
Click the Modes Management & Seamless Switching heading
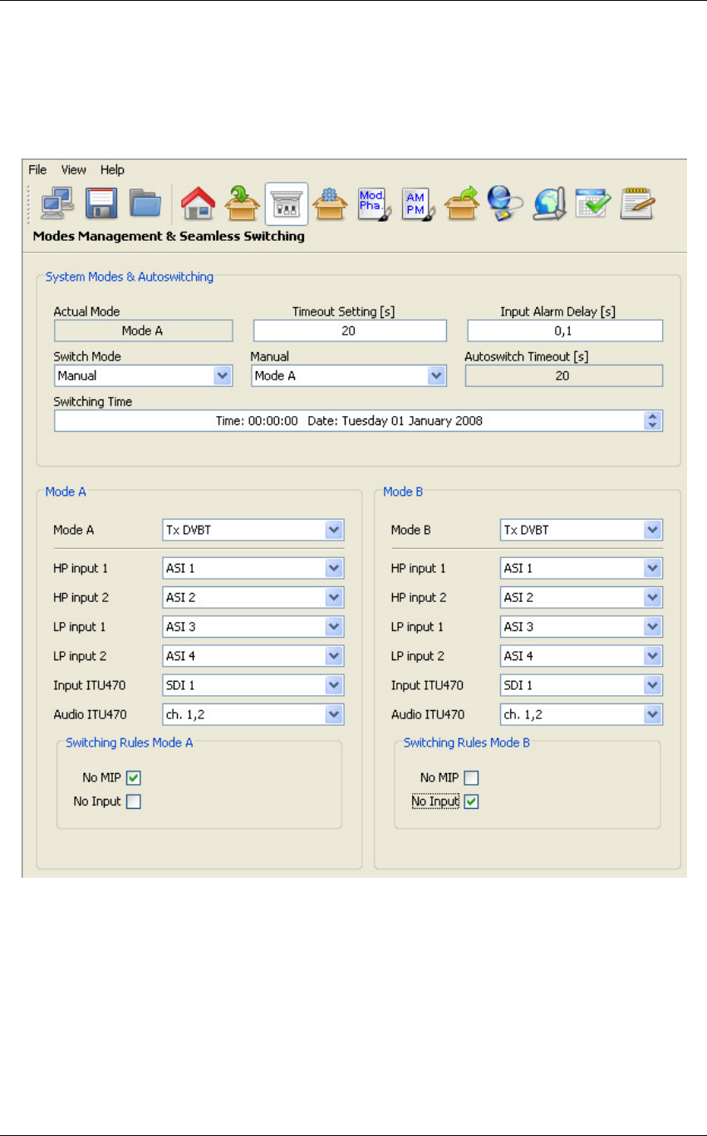click(169, 237)
